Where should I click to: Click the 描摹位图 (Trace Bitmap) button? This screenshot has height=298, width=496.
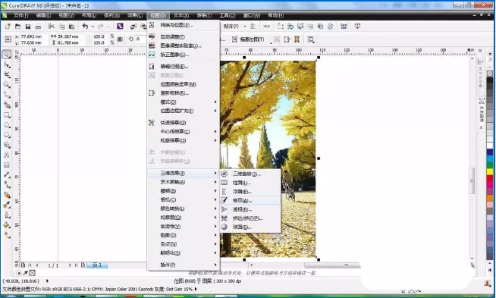[249, 39]
